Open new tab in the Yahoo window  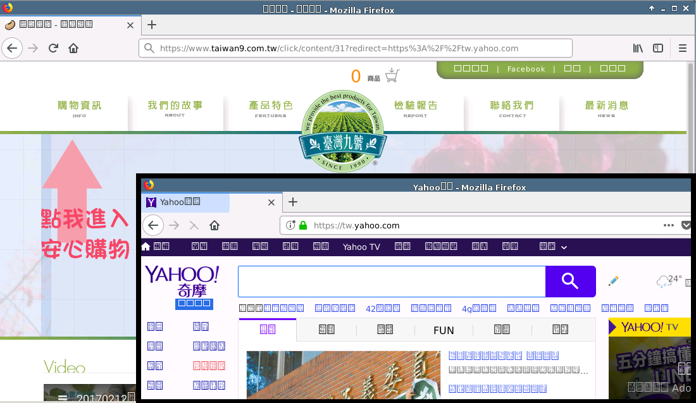293,202
